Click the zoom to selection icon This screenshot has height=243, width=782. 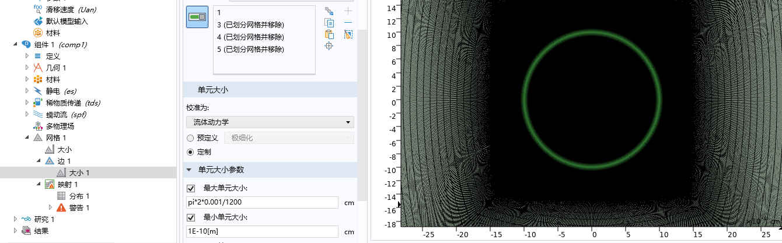329,46
